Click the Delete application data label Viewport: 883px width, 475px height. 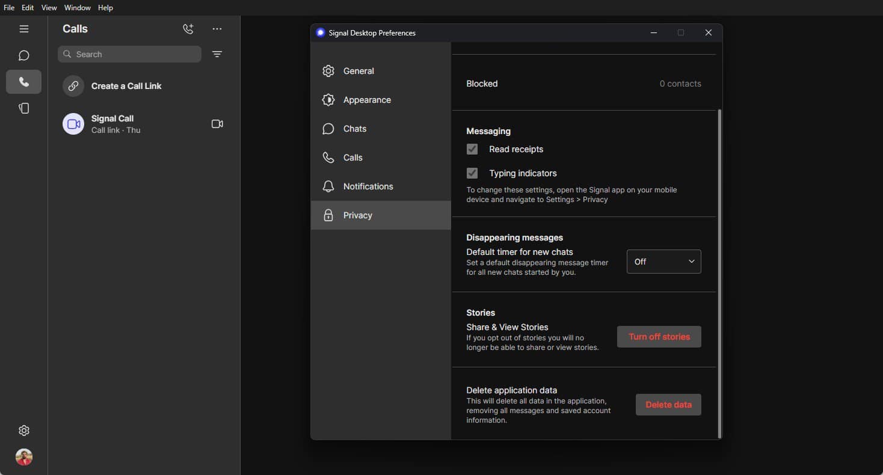tap(512, 390)
